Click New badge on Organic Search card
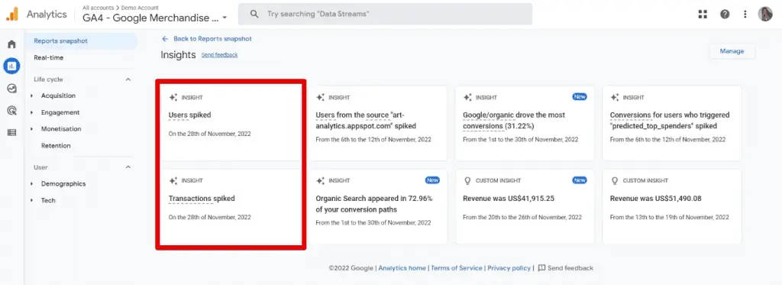 432,180
